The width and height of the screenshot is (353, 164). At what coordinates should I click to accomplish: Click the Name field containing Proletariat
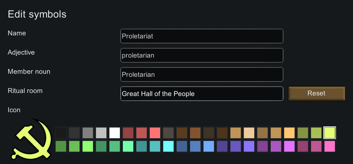[202, 36]
